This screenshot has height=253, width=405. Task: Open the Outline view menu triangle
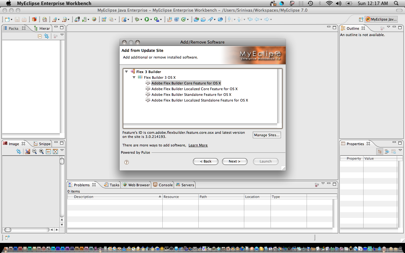click(x=389, y=27)
